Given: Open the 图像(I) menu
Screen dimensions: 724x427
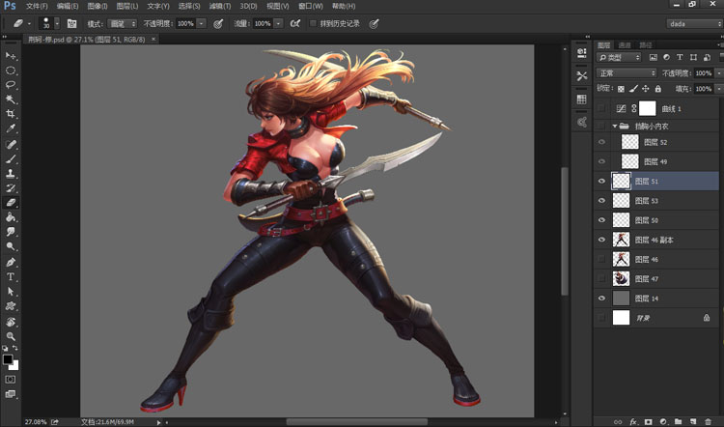Looking at the screenshot, I should tap(97, 6).
